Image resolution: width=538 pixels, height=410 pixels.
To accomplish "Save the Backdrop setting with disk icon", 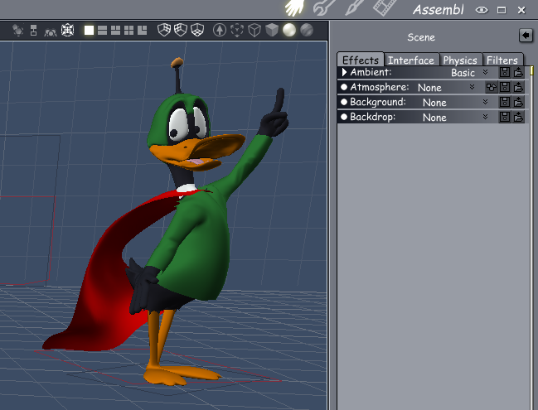I will (505, 117).
